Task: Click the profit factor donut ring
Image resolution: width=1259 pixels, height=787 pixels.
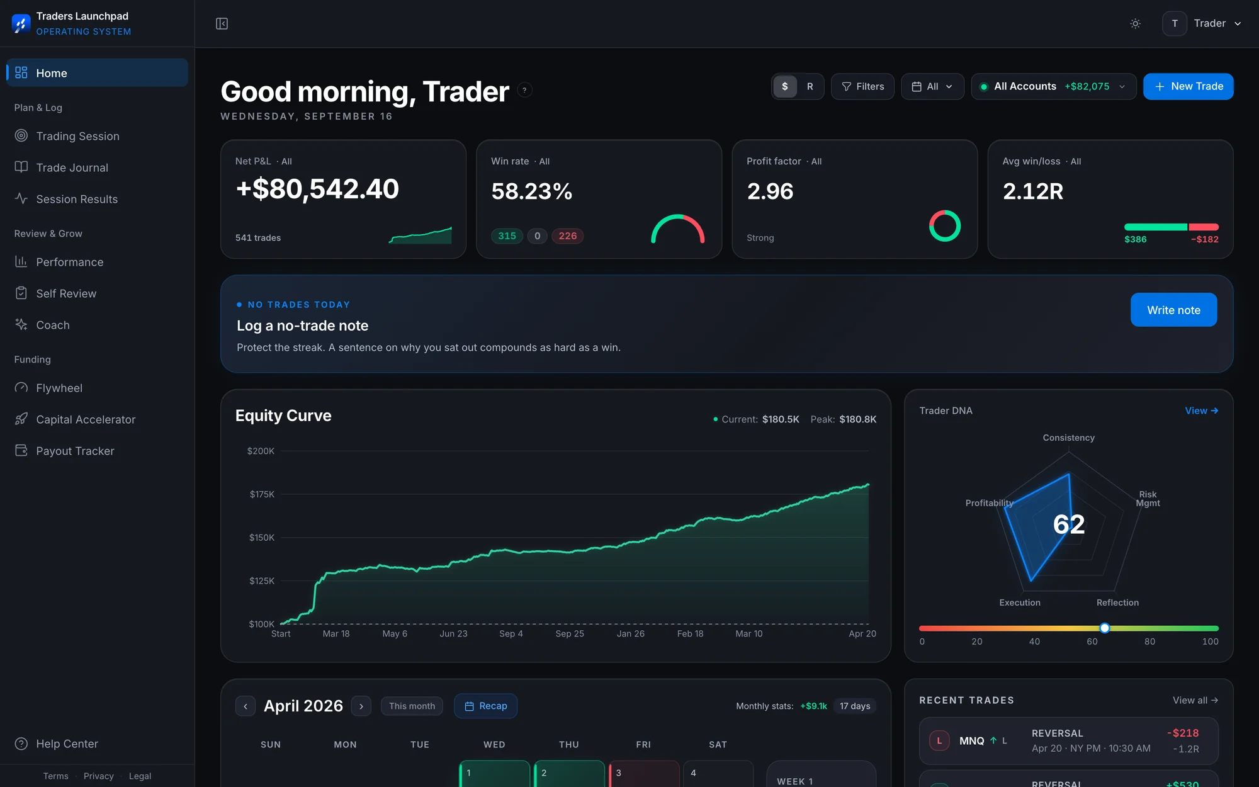Action: click(x=944, y=225)
